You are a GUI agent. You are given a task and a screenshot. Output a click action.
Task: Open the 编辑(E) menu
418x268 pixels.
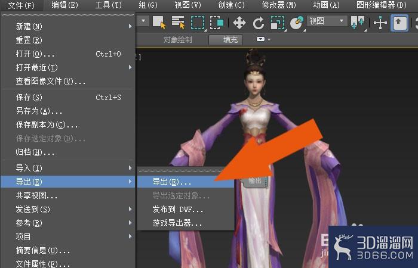pyautogui.click(x=64, y=5)
